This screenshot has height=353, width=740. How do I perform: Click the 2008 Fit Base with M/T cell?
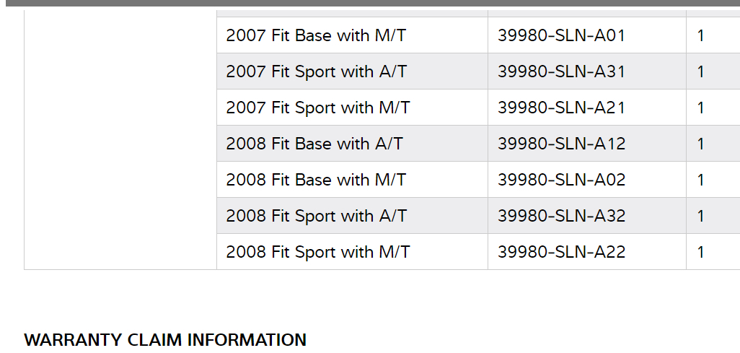tap(316, 180)
